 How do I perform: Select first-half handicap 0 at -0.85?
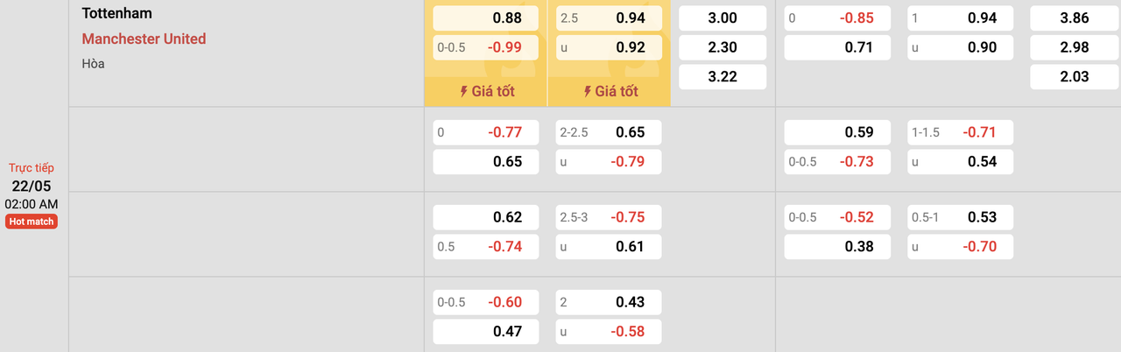(836, 18)
